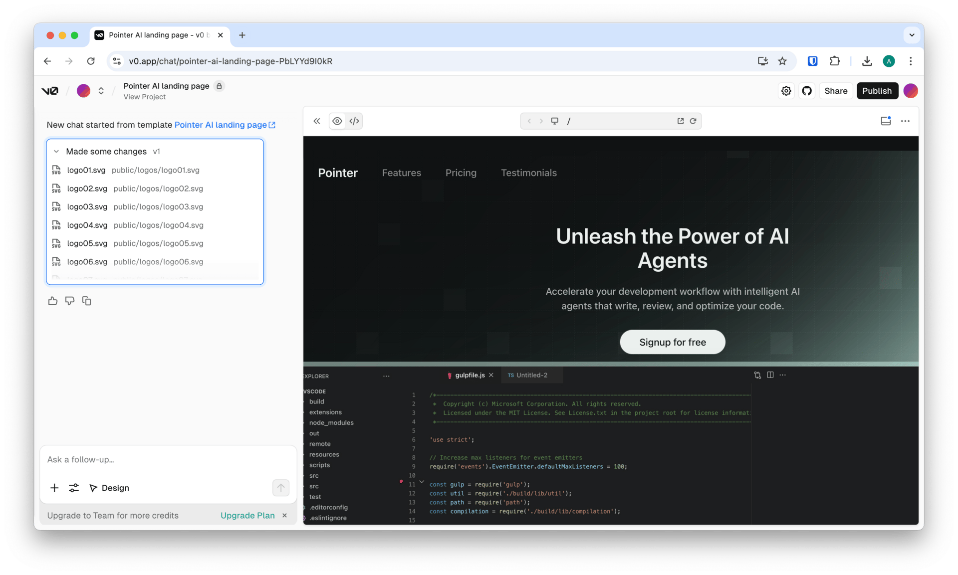Open the GitHub integration icon
The image size is (958, 575).
coord(807,91)
